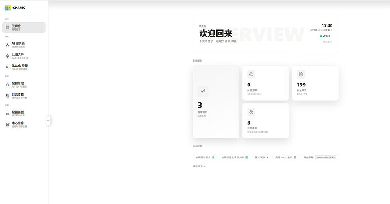Click the date line under the 17:40 clock

[321, 30]
